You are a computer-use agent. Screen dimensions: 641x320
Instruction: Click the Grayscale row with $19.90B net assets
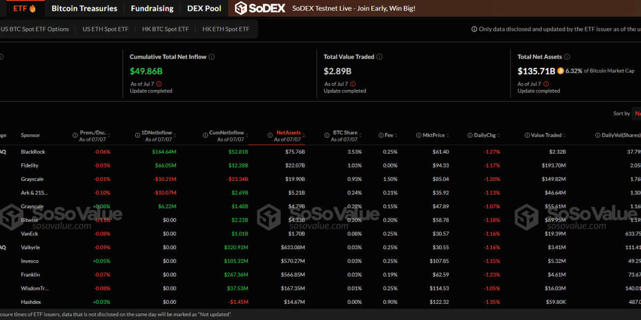(x=320, y=179)
